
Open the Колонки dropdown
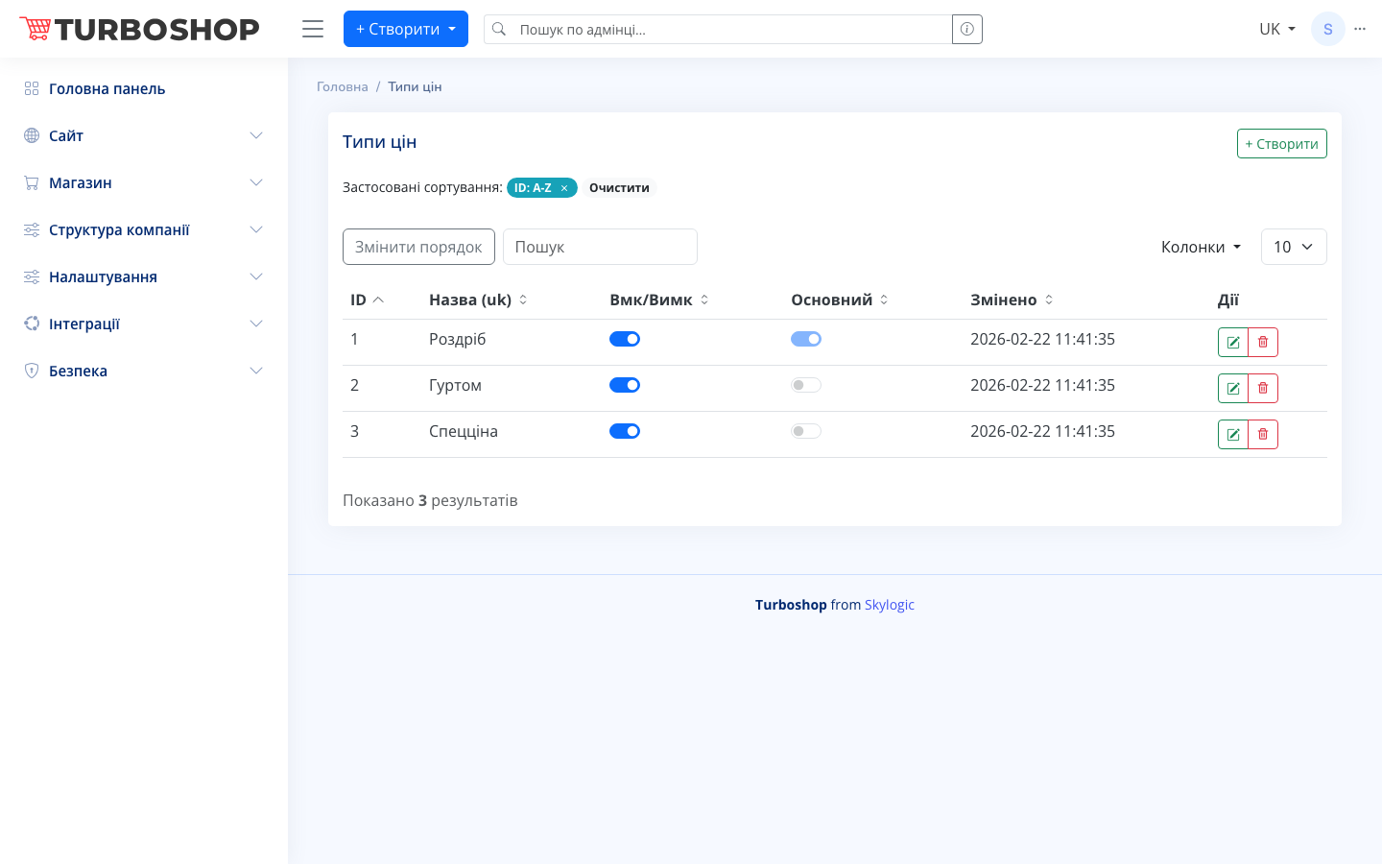coord(1201,247)
